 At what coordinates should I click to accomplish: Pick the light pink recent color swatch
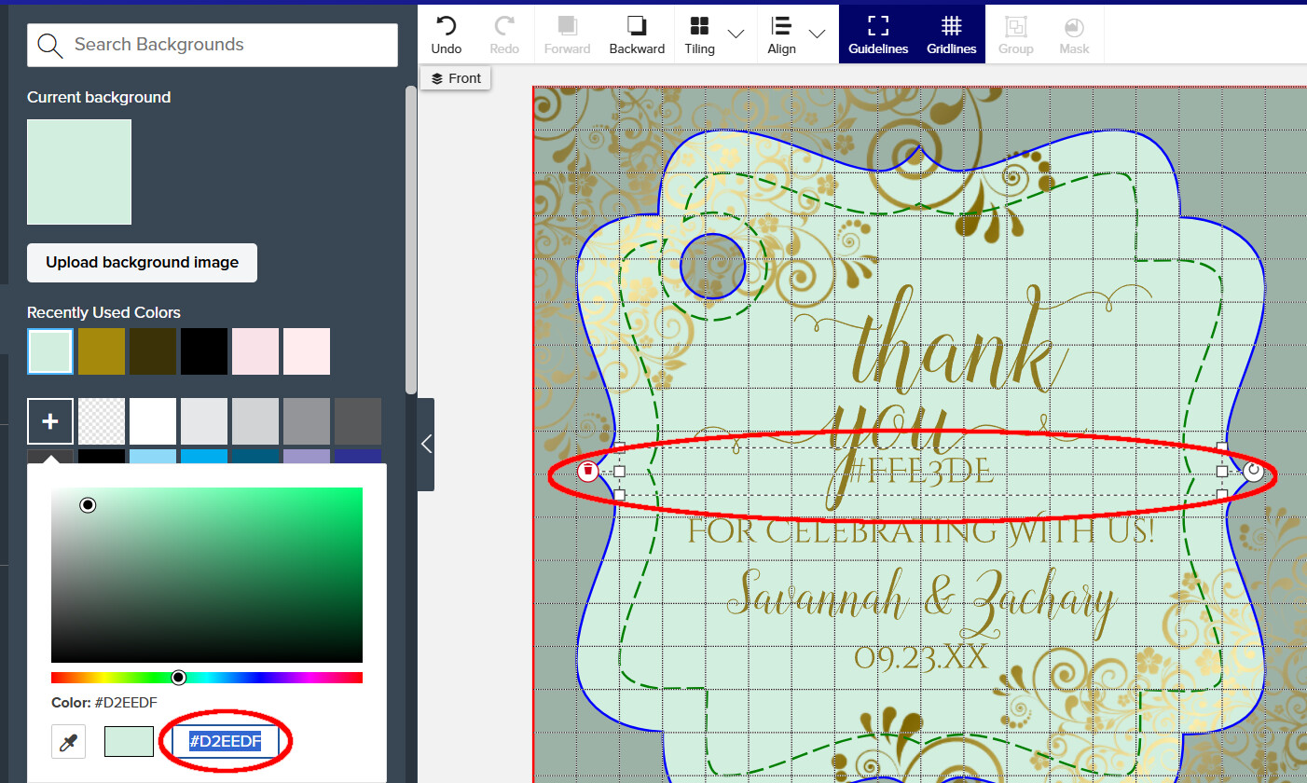pyautogui.click(x=255, y=351)
